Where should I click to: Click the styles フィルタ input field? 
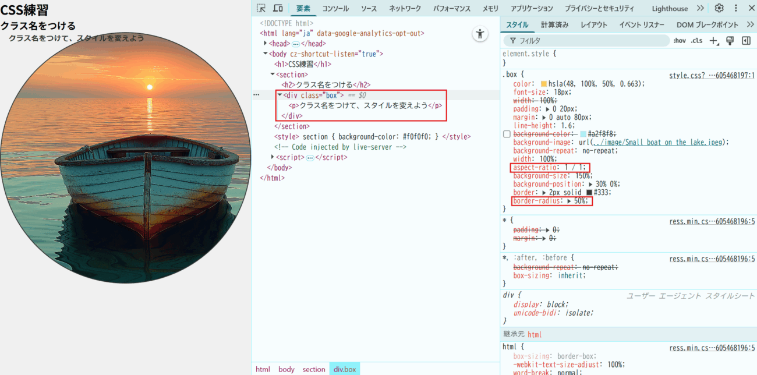pyautogui.click(x=588, y=41)
